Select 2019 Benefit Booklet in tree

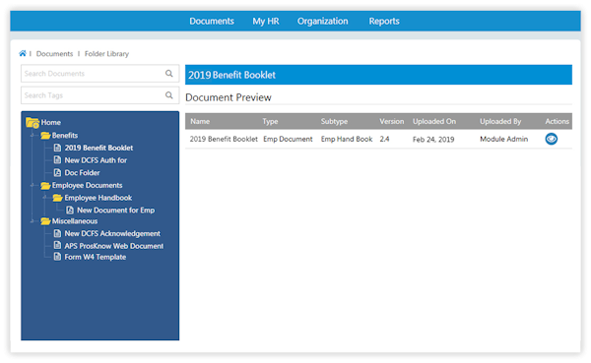point(98,148)
